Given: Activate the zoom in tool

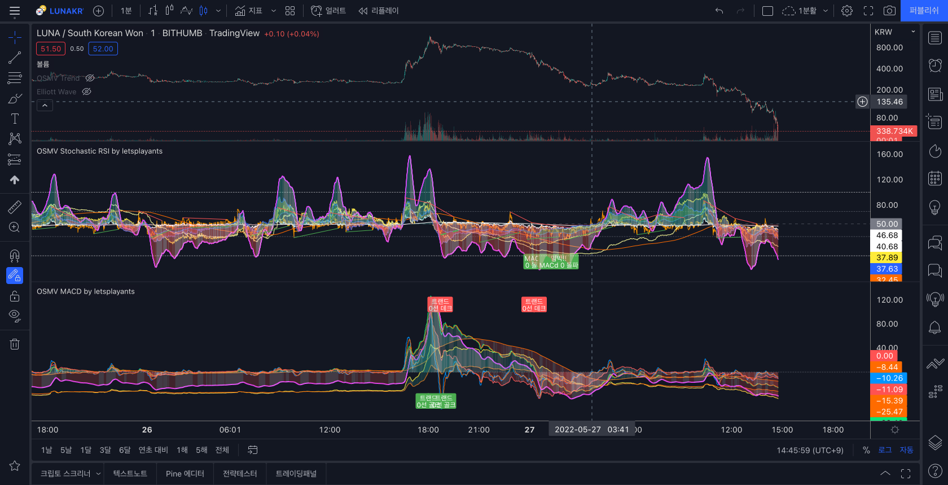Looking at the screenshot, I should click(x=15, y=227).
